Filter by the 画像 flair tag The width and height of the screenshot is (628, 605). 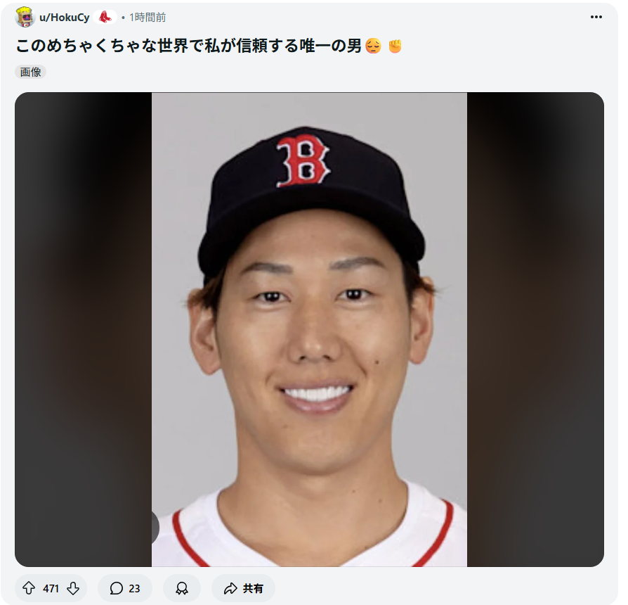pos(31,72)
